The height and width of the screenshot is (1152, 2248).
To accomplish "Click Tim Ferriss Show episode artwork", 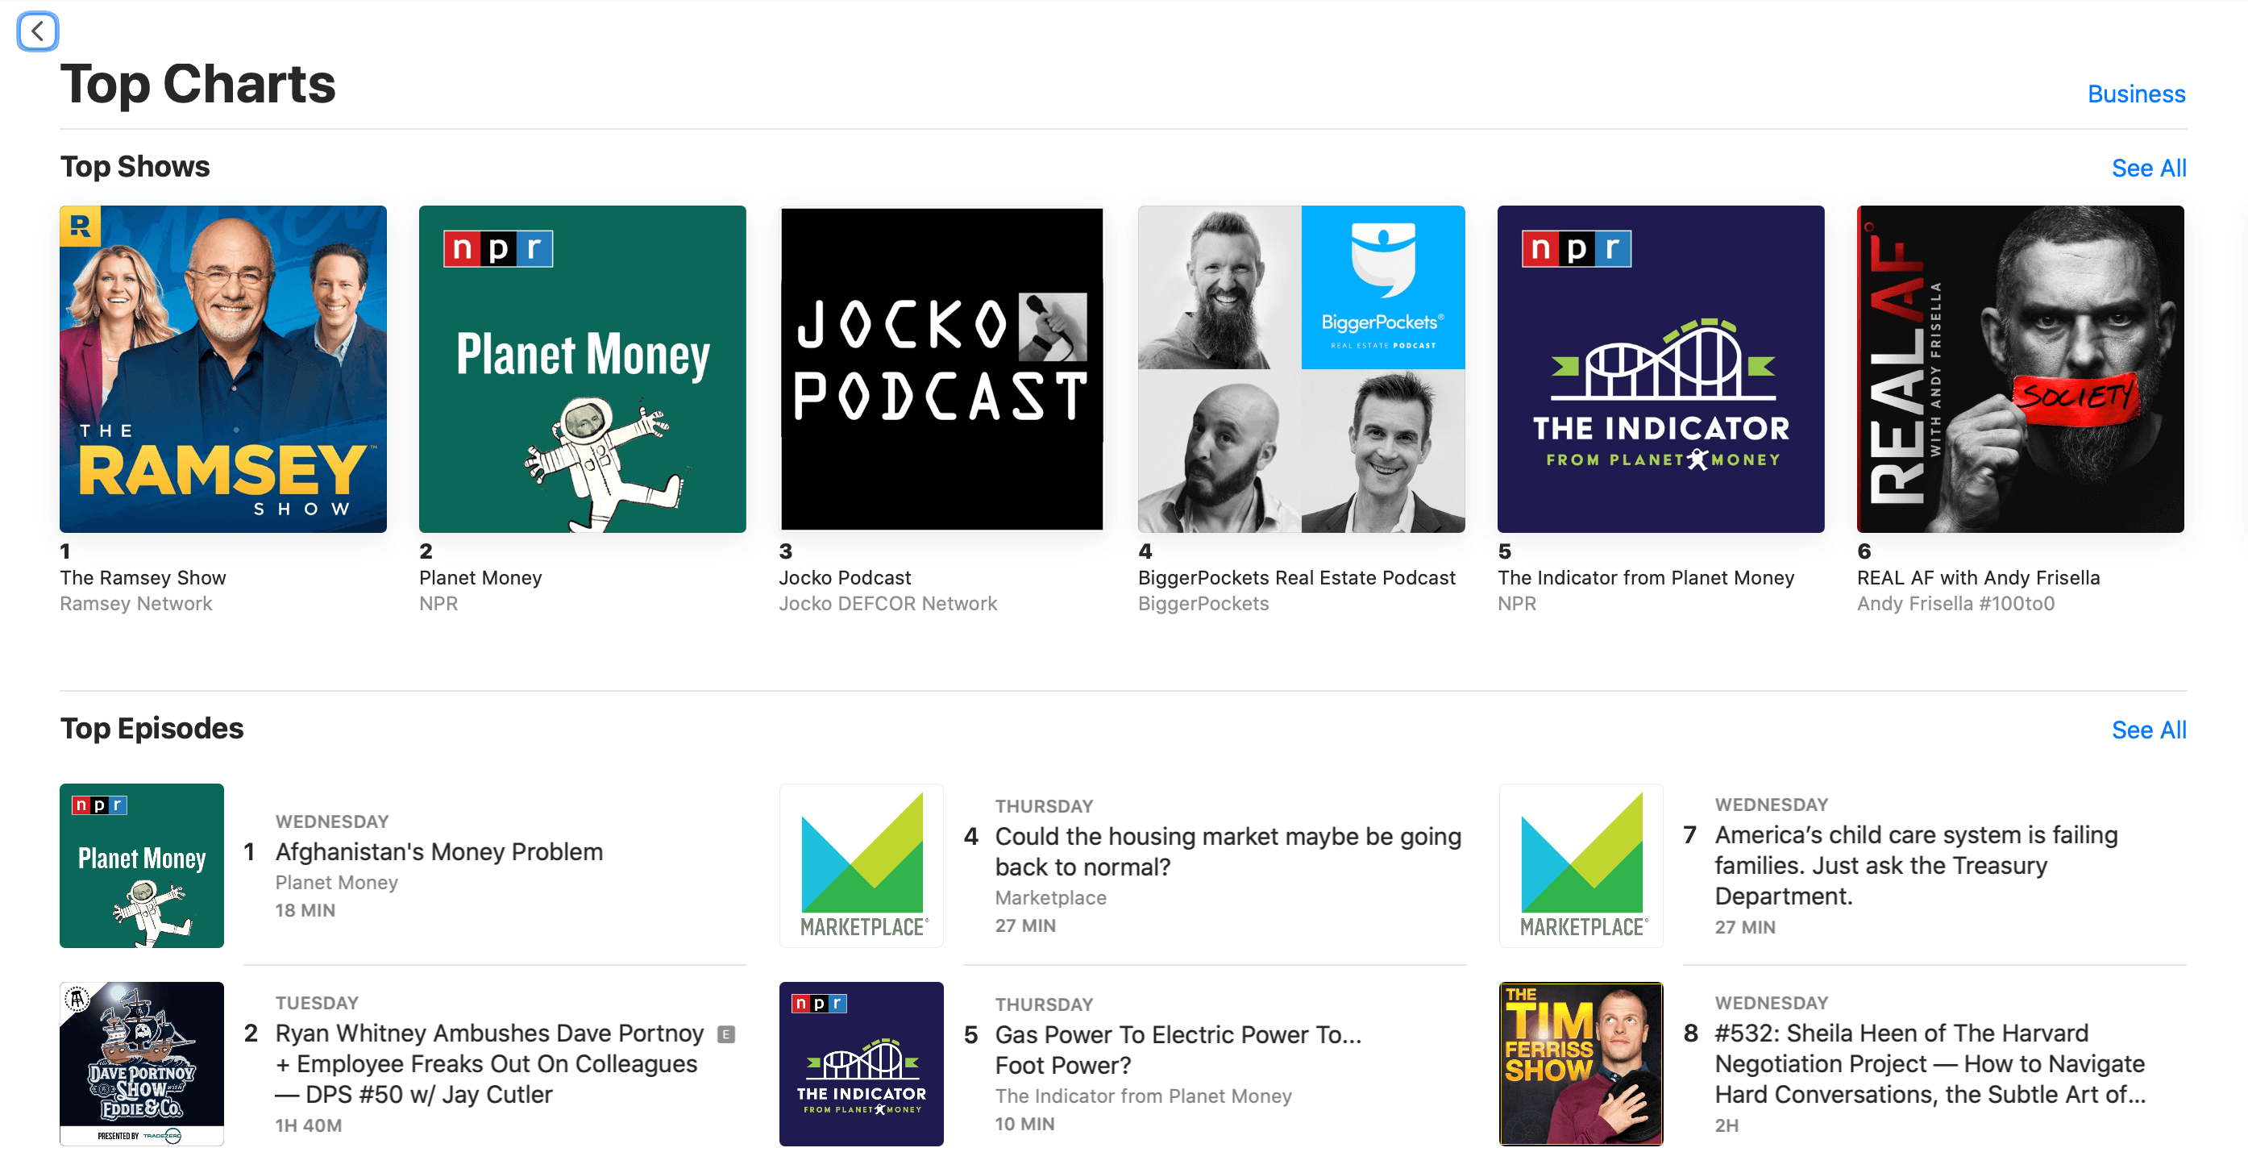I will click(1581, 1063).
